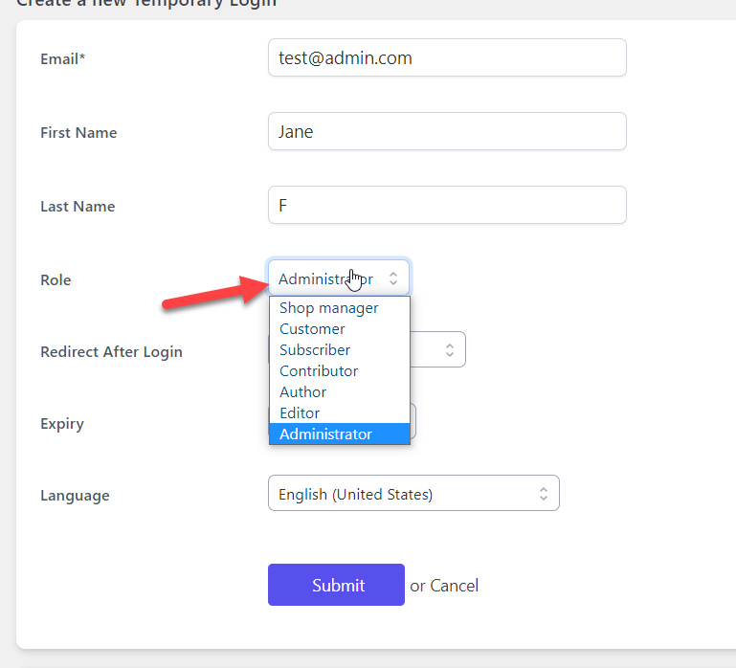Select Shop manager from role list
The image size is (736, 668).
click(340, 308)
